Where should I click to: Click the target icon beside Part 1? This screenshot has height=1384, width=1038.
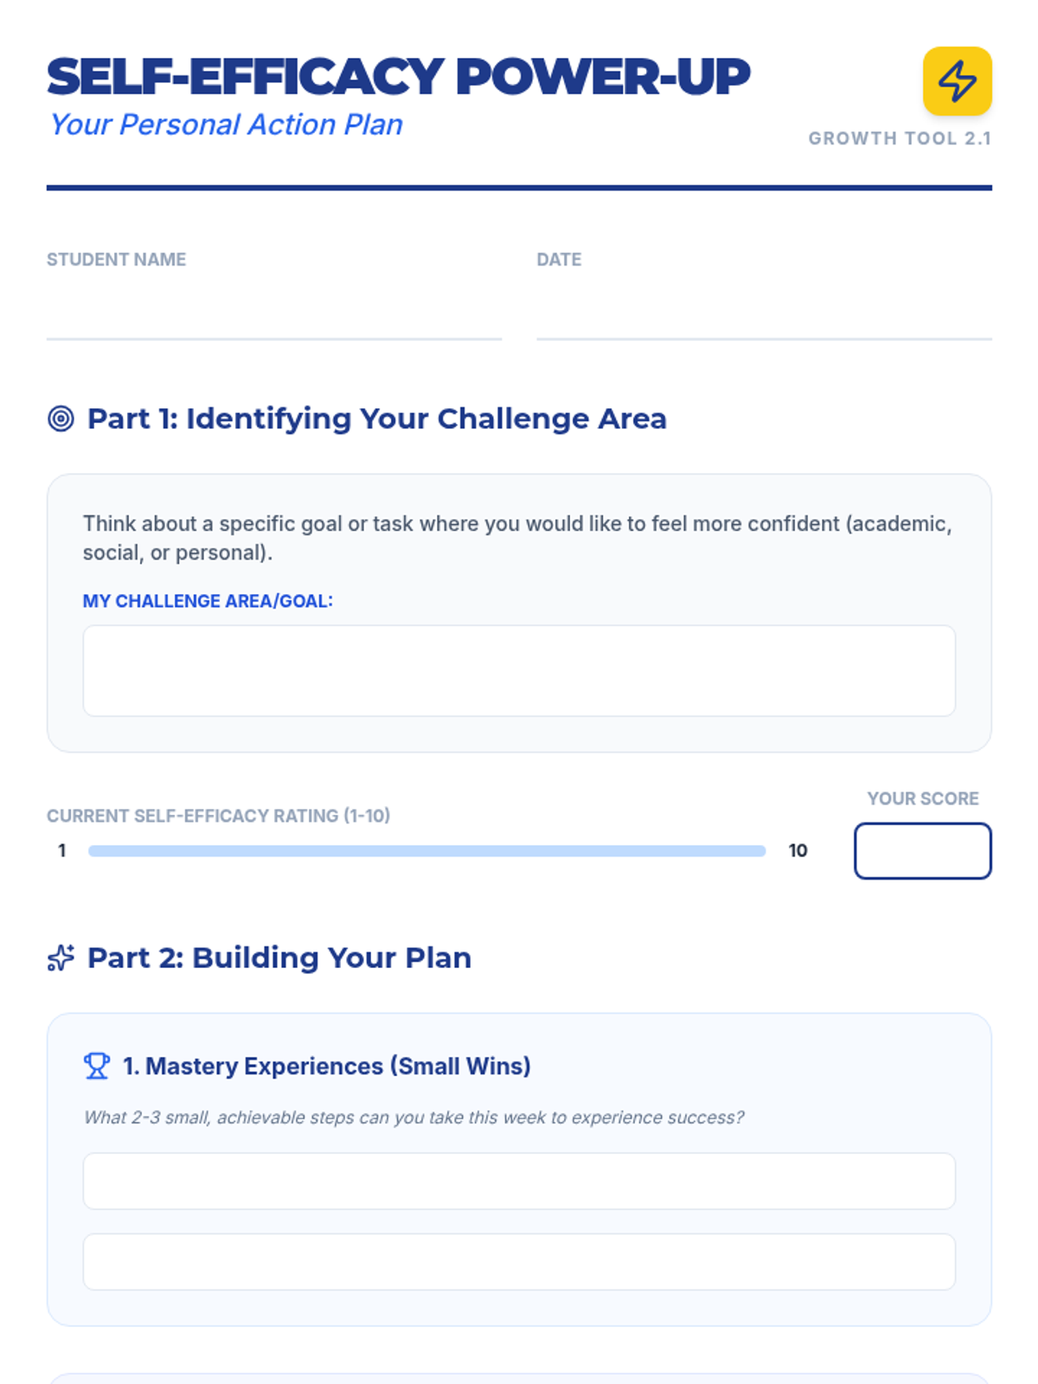[61, 419]
